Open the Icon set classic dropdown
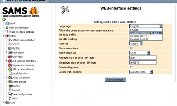This screenshot has height=106, width=177. point(136,43)
